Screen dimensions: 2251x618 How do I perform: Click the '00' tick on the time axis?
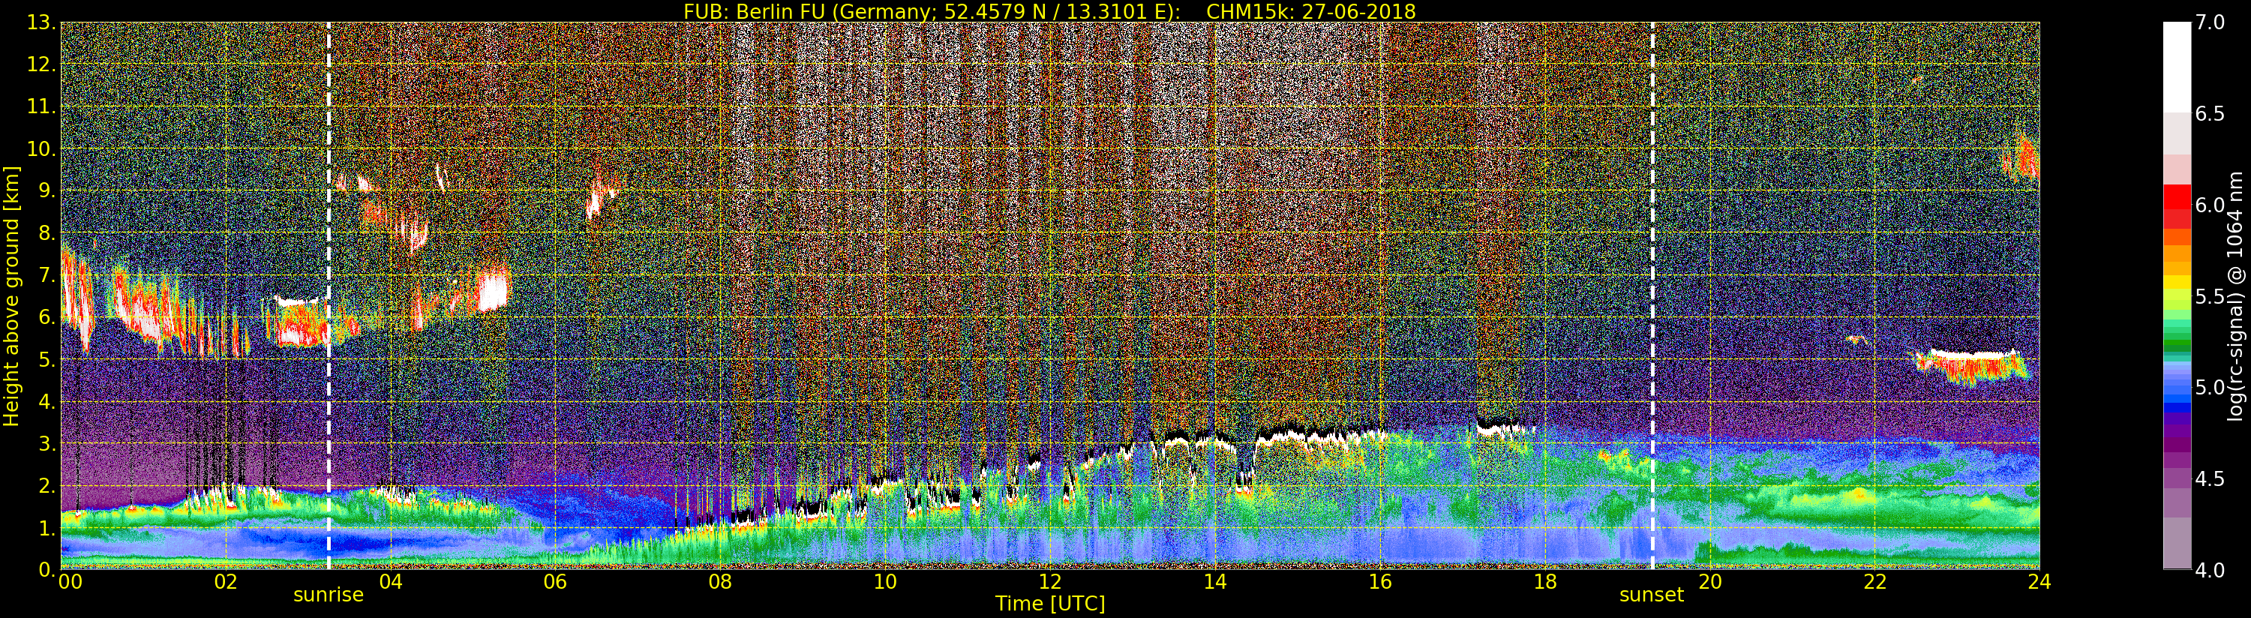pos(70,581)
